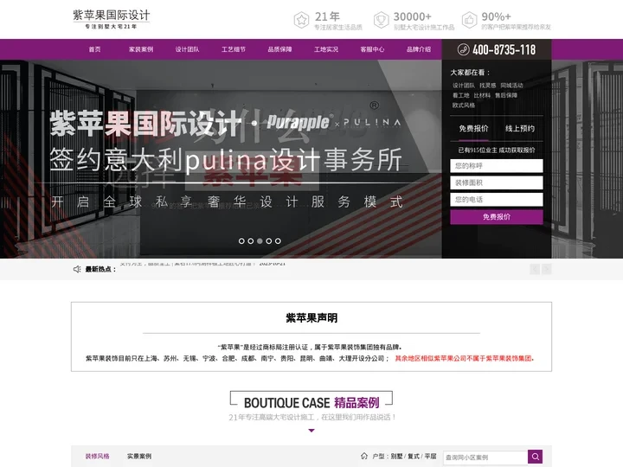
Task: Open the 品质保障 menu item
Action: pyautogui.click(x=279, y=49)
